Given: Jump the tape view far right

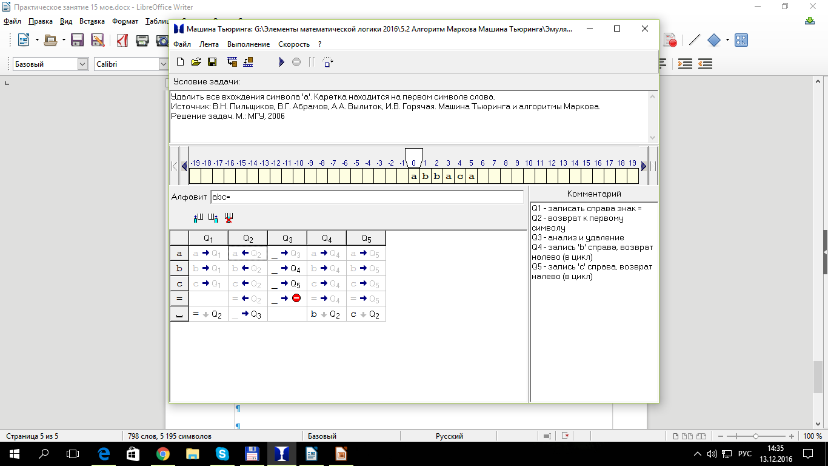Looking at the screenshot, I should tap(653, 166).
